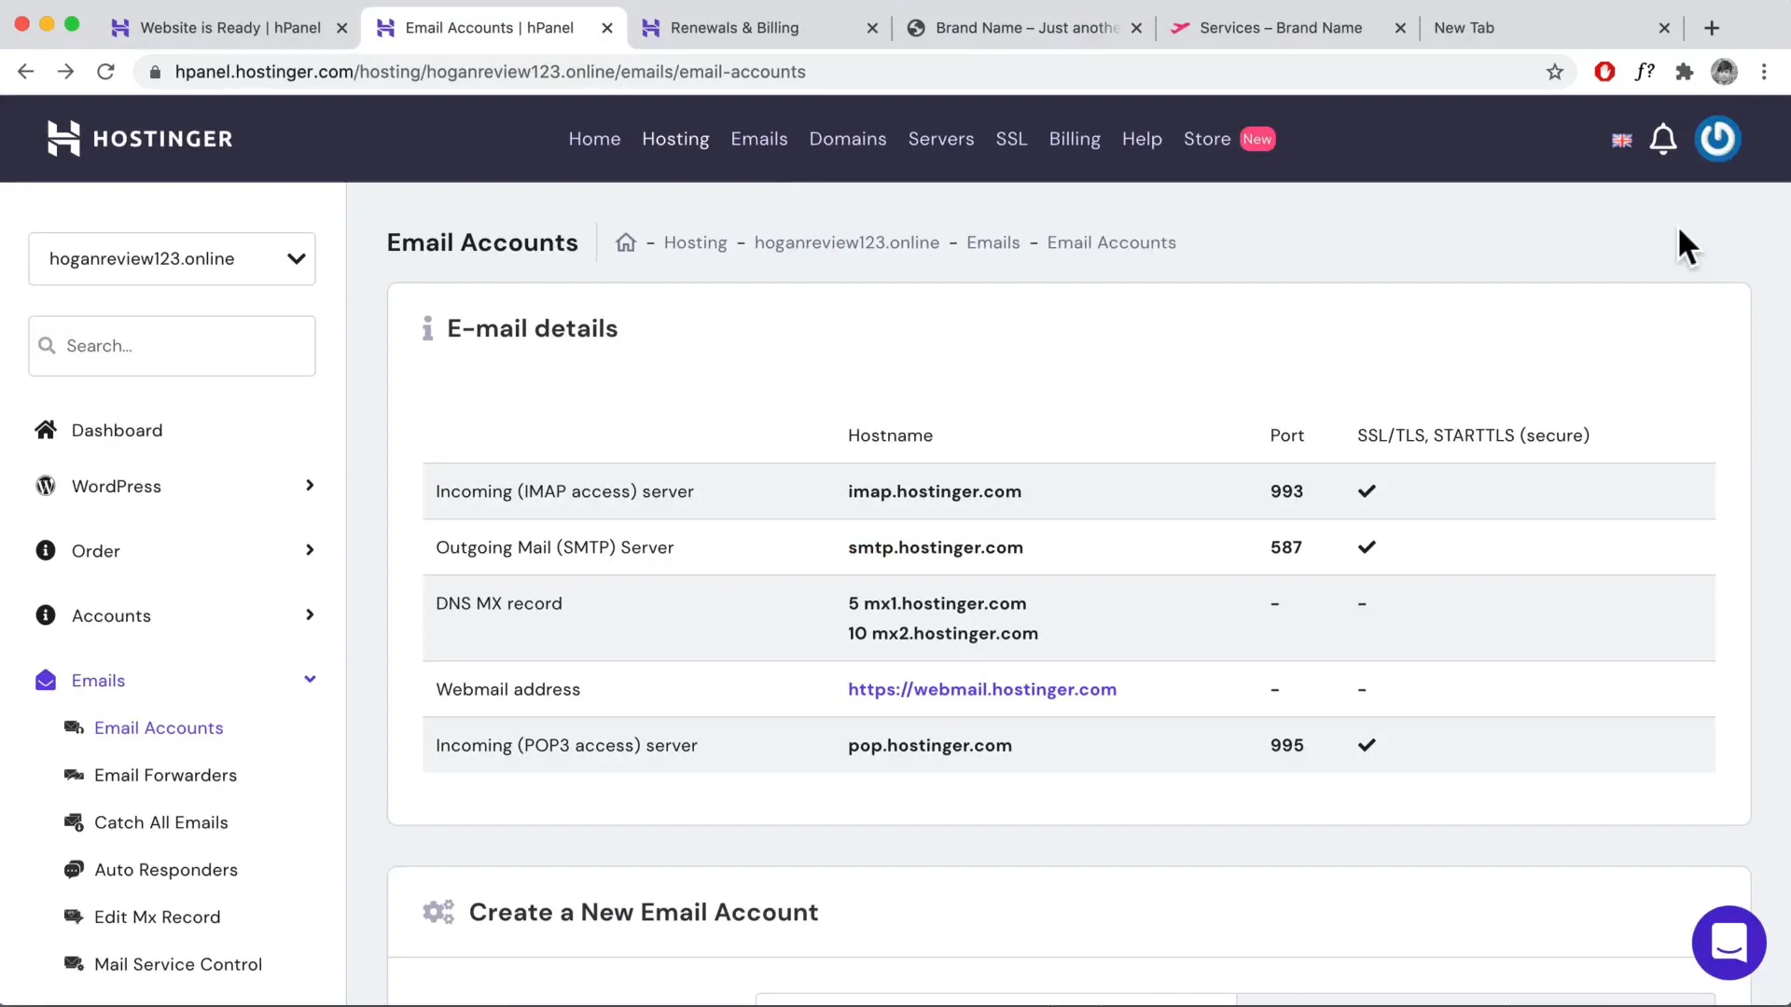Open Billing in top navigation
The width and height of the screenshot is (1791, 1007).
1075,139
